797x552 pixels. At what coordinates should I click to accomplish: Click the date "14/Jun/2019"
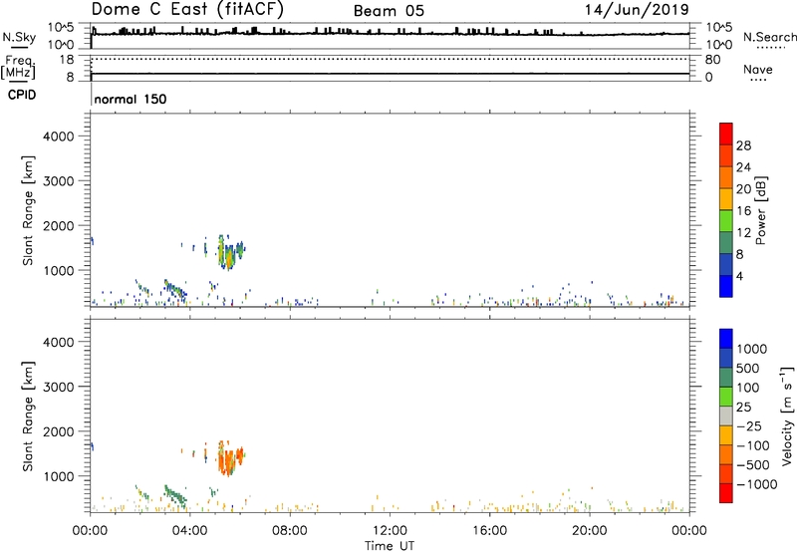(x=637, y=9)
